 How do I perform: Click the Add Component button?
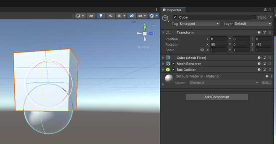(x=217, y=97)
